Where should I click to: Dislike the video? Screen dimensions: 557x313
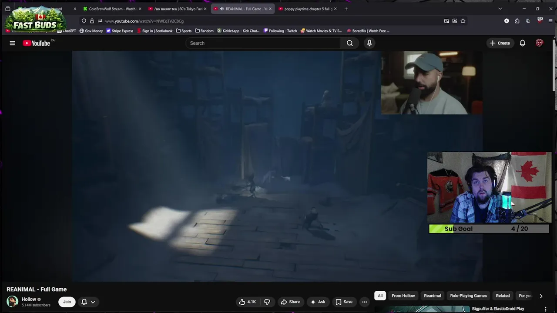tap(267, 302)
